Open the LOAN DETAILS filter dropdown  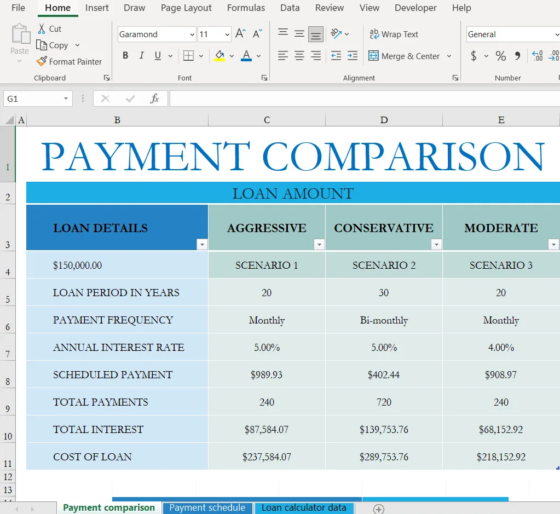(202, 244)
